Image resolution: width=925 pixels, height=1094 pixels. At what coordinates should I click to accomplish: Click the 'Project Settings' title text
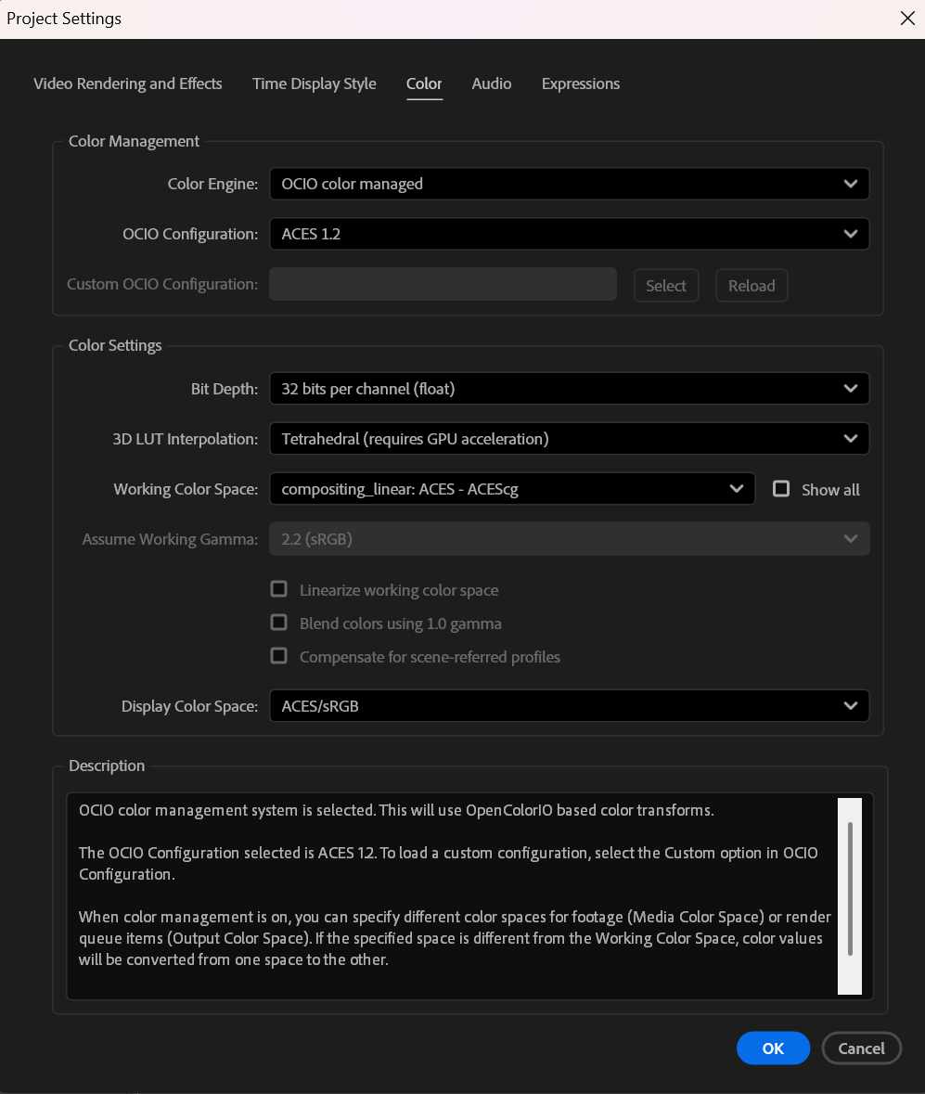coord(64,19)
